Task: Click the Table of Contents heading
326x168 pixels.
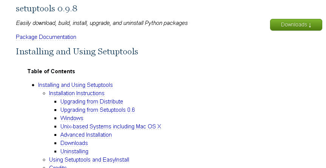Action: (51, 71)
